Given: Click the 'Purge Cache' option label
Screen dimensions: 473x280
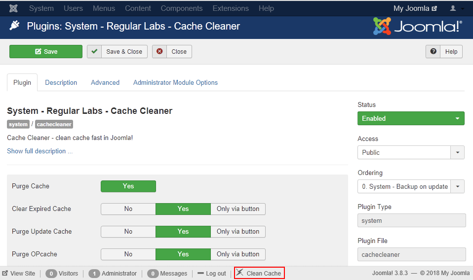Looking at the screenshot, I should 31,186.
